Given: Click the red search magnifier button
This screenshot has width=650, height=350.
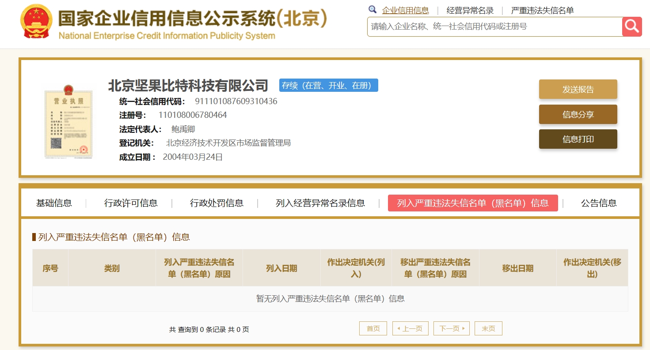Looking at the screenshot, I should (632, 26).
